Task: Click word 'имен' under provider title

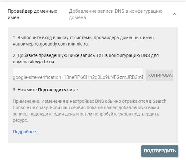Action: (13, 17)
